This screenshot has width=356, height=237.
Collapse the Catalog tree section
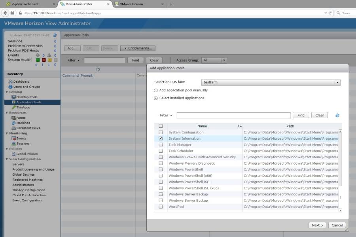pos(7,92)
